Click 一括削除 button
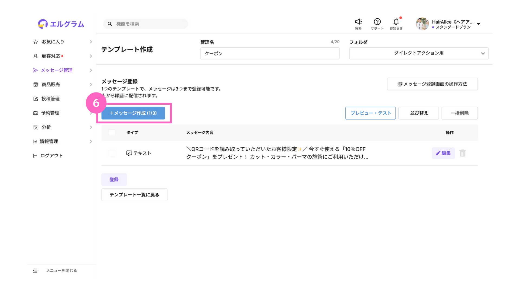The width and height of the screenshot is (520, 292). (x=460, y=113)
